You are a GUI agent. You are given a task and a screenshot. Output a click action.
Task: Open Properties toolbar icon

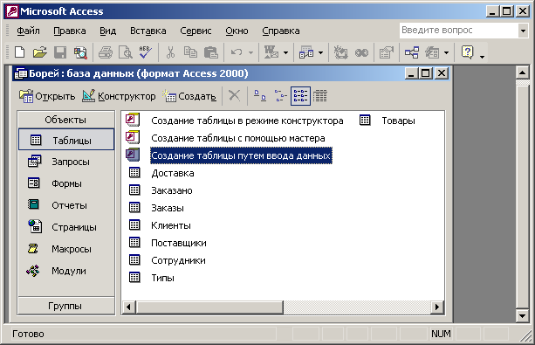[x=387, y=52]
